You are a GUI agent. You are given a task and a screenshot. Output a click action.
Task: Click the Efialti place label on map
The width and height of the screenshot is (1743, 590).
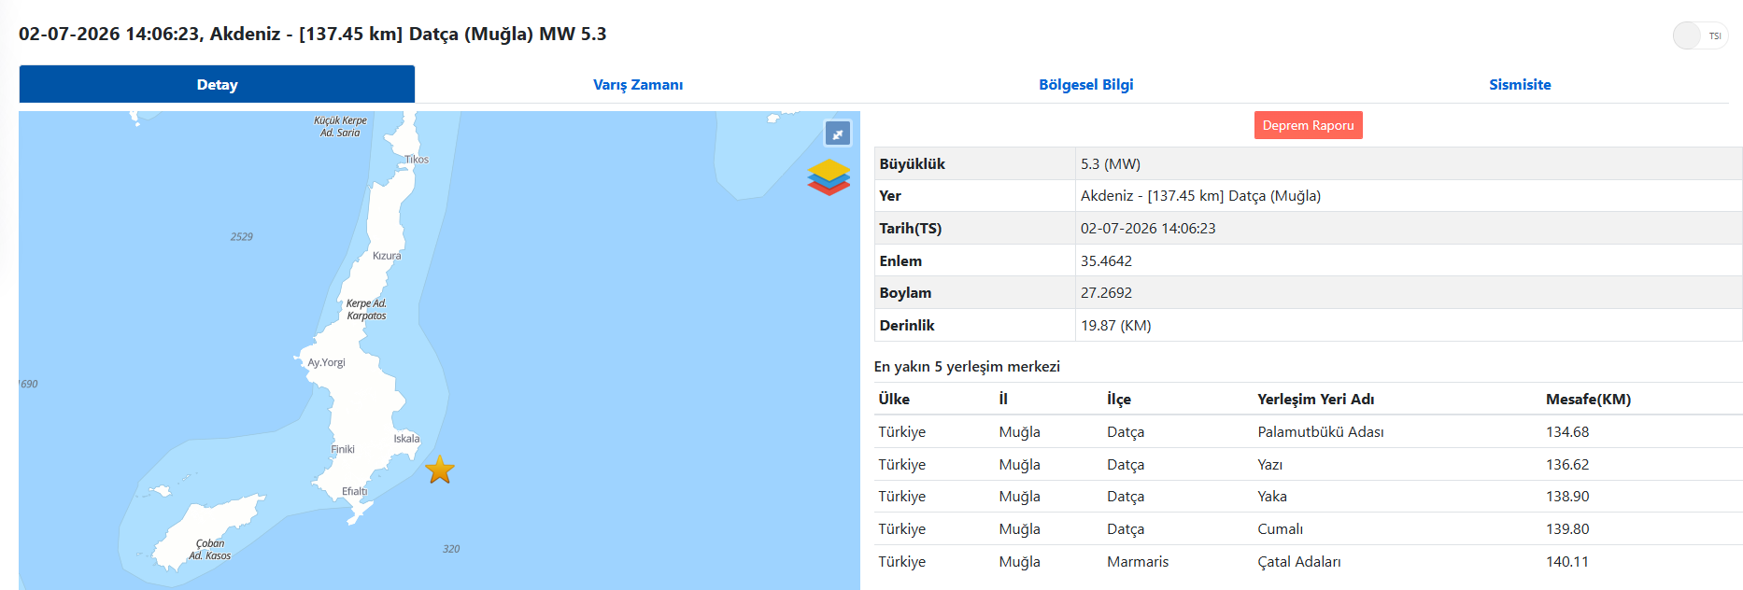(x=354, y=491)
